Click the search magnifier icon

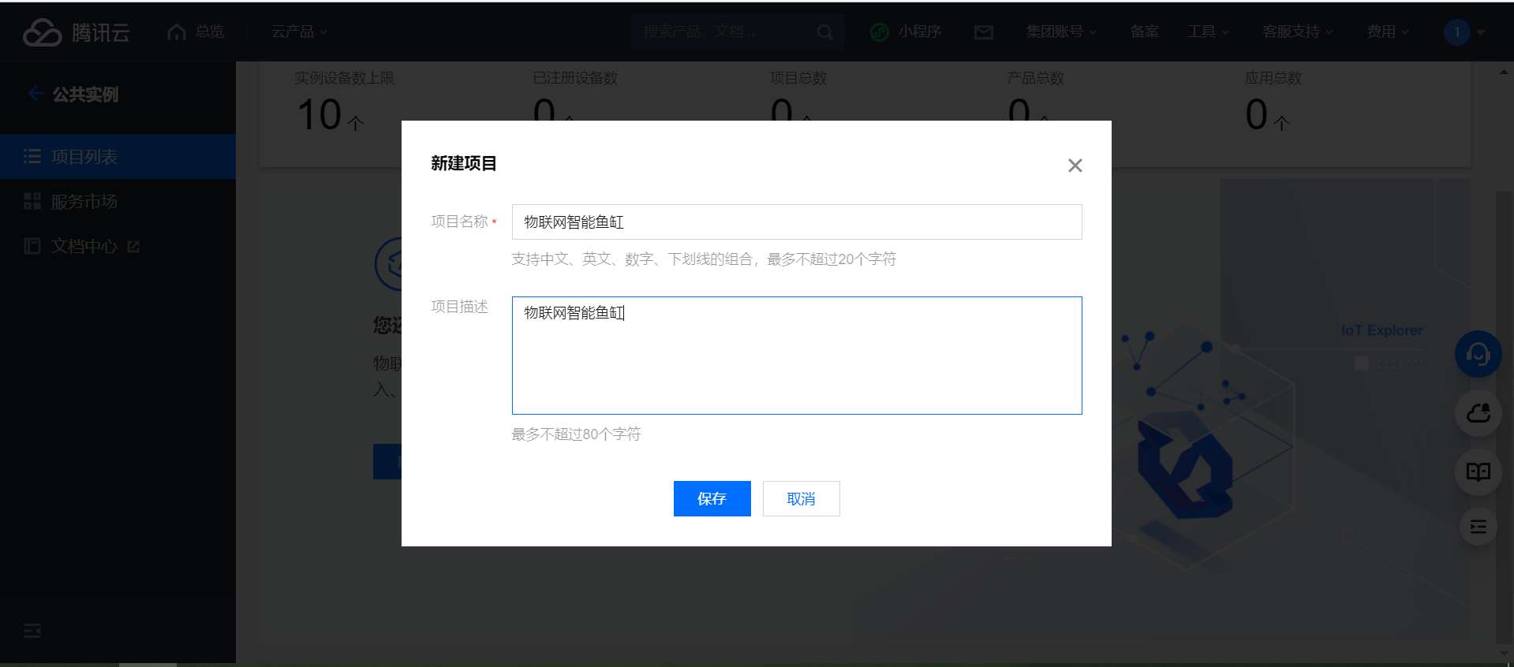824,32
